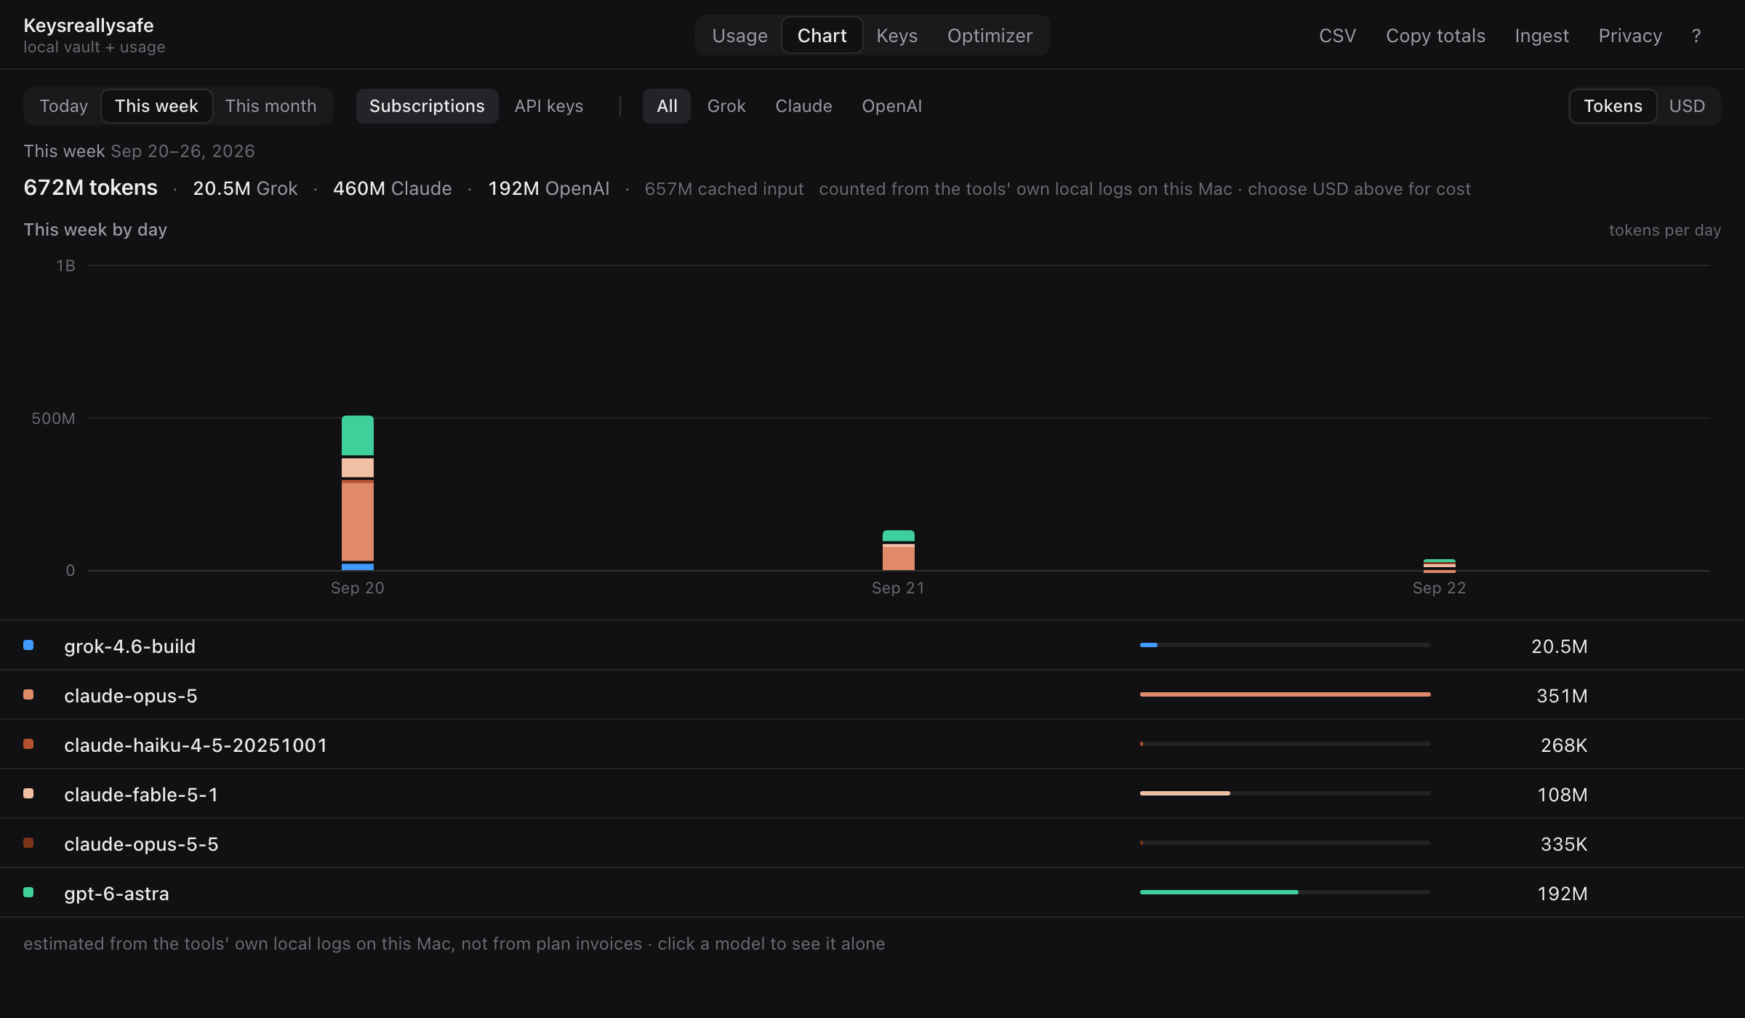Click the claude-opus-5 orange color swatch
The image size is (1745, 1018).
[x=28, y=694]
